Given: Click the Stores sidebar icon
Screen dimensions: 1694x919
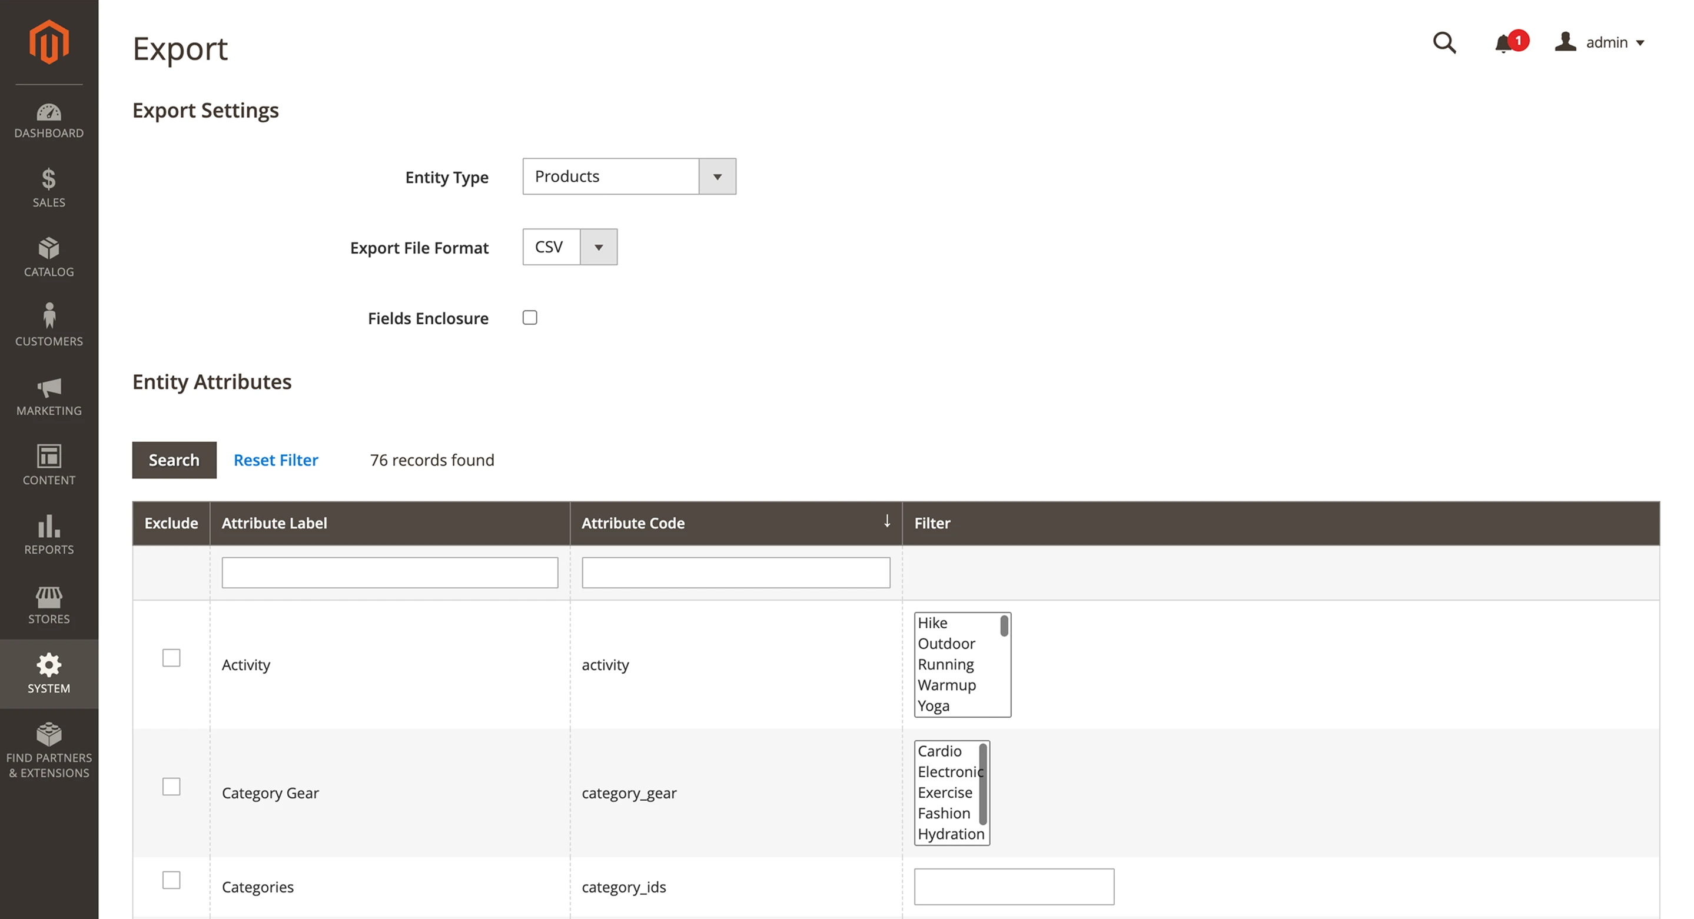Looking at the screenshot, I should tap(49, 604).
